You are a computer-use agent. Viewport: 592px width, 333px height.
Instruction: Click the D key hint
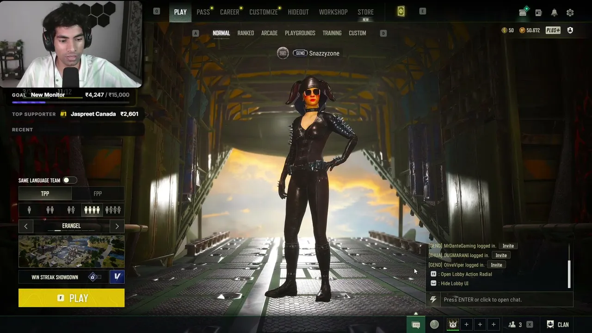coord(383,33)
